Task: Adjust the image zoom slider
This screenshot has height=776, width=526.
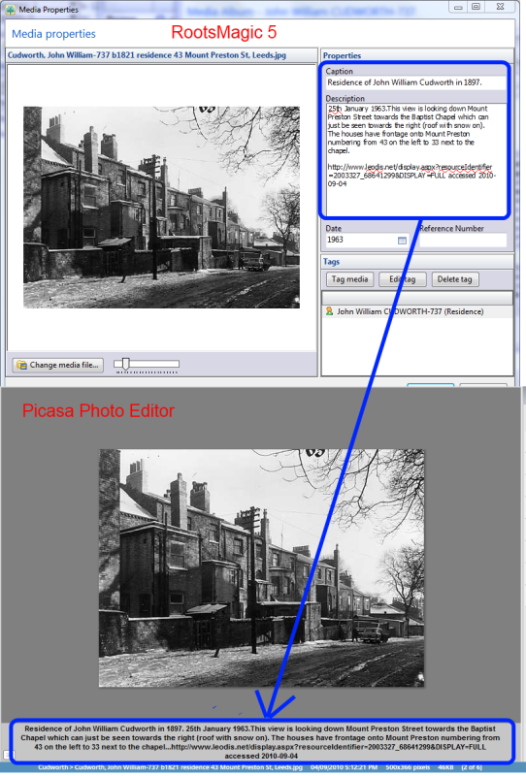Action: pos(126,365)
